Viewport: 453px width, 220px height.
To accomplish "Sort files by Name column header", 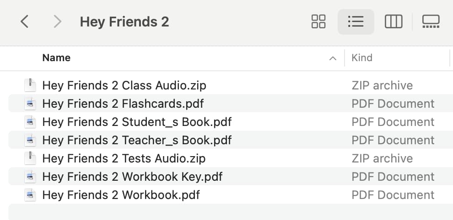I will coord(56,58).
